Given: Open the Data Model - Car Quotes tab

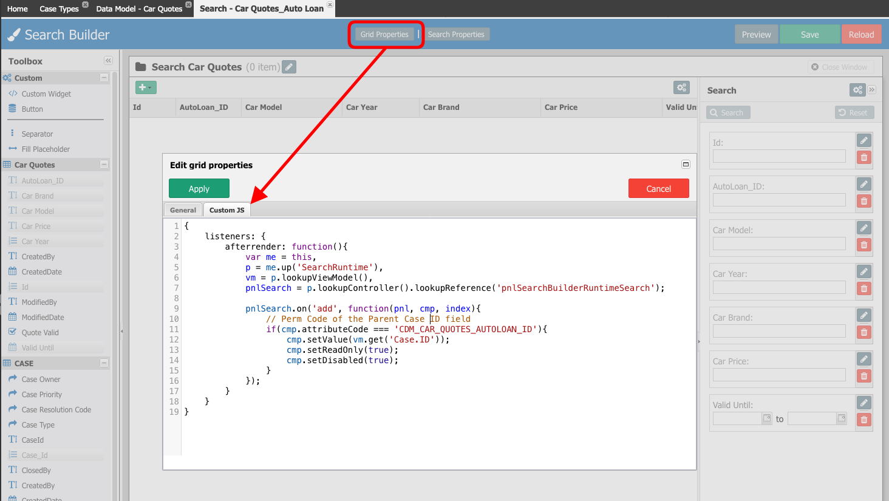Looking at the screenshot, I should [139, 9].
